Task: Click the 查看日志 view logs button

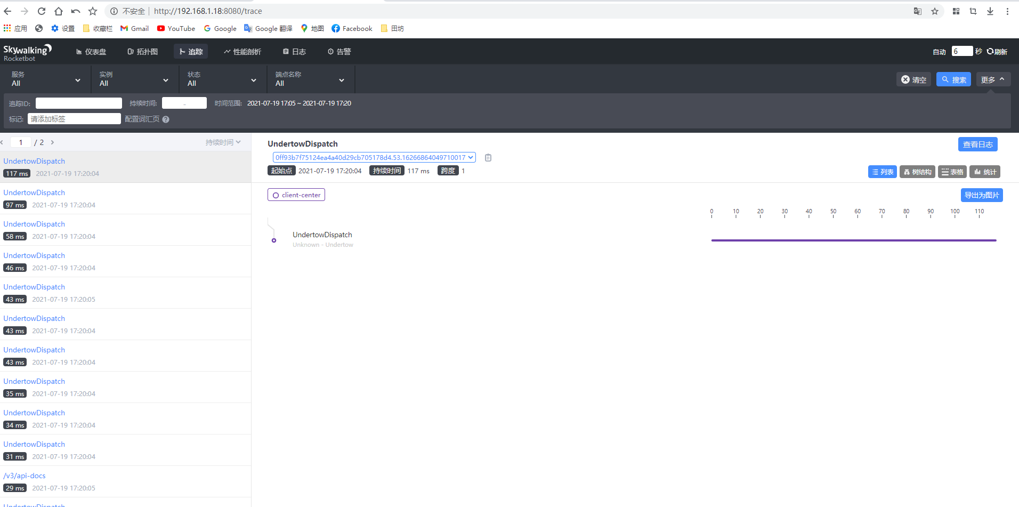Action: pos(977,144)
